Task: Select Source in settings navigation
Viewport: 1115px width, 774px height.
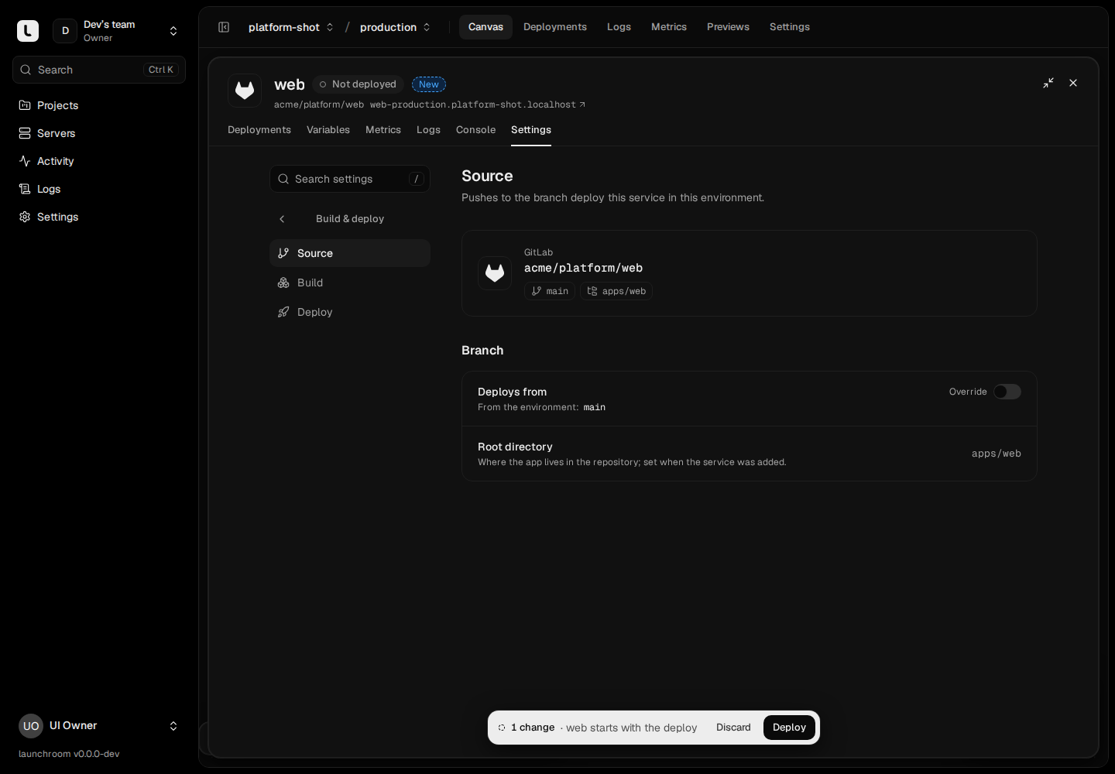Action: pos(350,253)
